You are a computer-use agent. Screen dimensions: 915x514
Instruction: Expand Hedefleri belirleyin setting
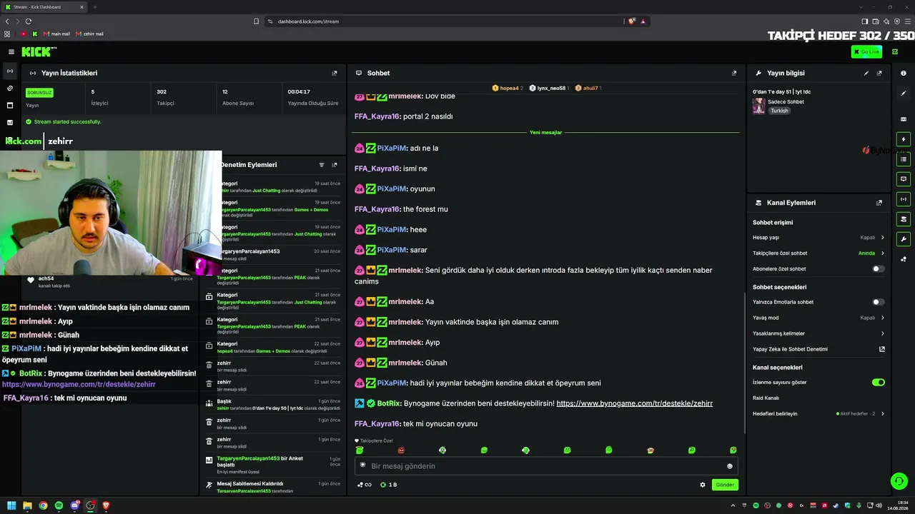(819, 413)
